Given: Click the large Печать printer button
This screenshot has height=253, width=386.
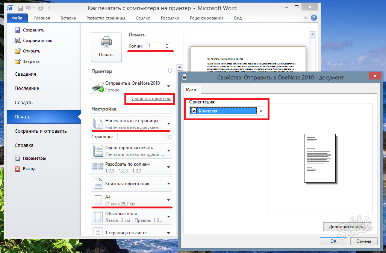Looking at the screenshot, I should (x=106, y=47).
